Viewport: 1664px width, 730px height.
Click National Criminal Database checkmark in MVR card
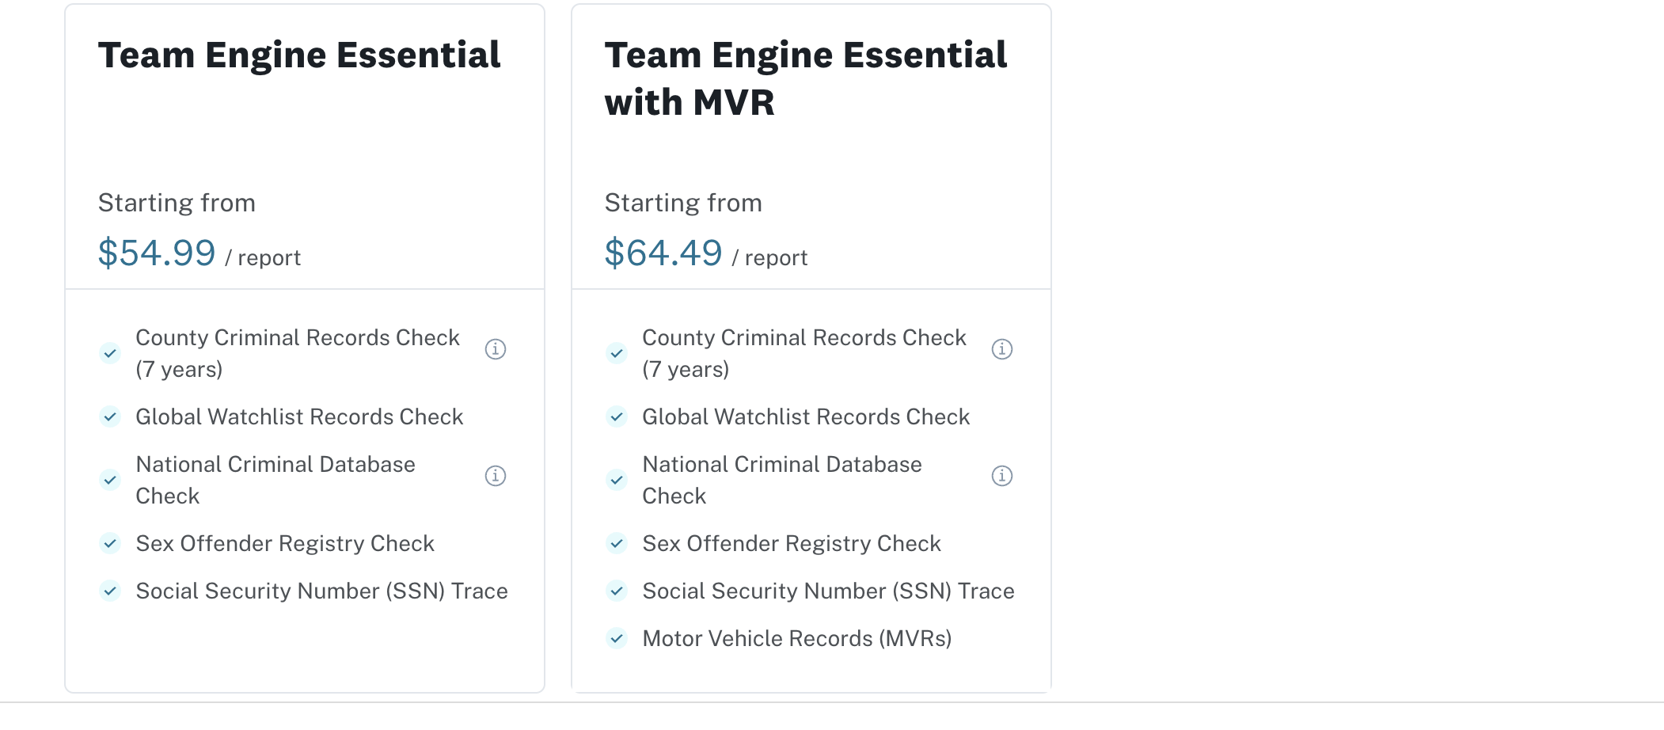coord(617,480)
